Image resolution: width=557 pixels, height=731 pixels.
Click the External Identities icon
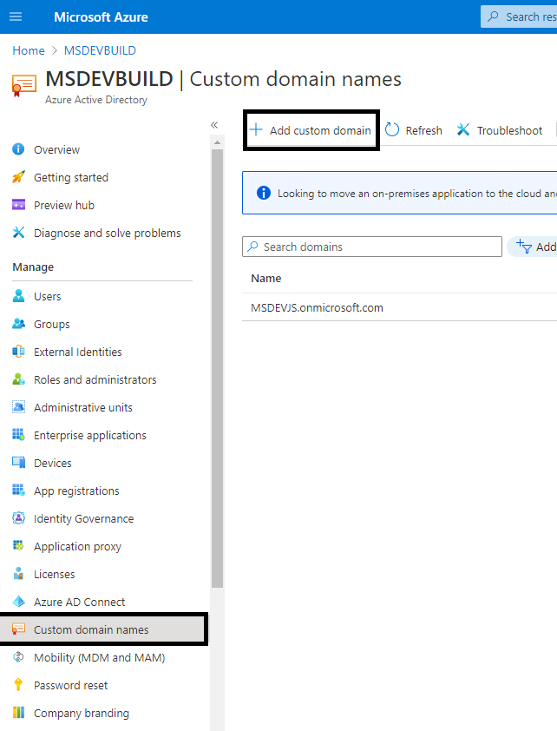pos(18,352)
